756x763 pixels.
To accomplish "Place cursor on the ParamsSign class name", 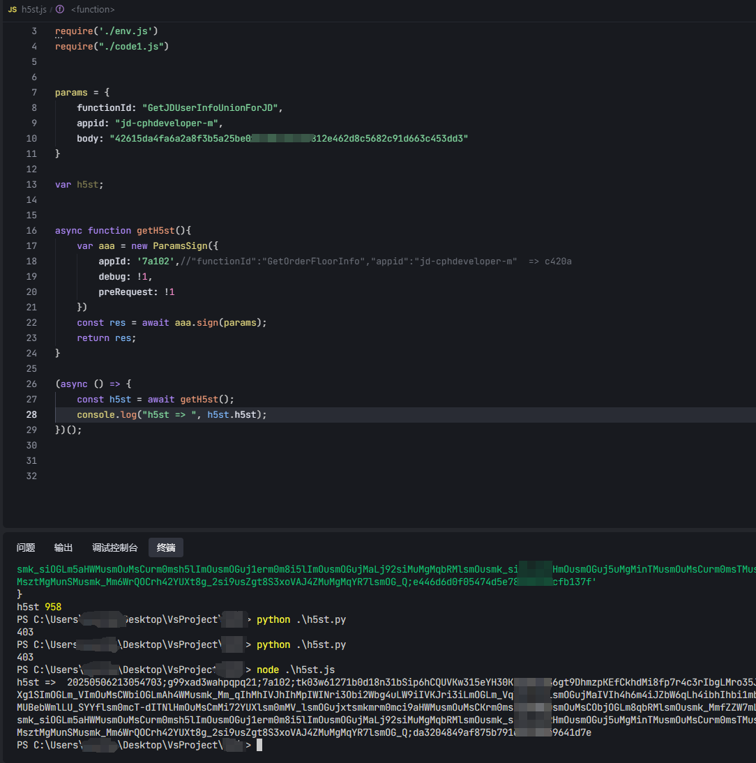I will pyautogui.click(x=174, y=245).
